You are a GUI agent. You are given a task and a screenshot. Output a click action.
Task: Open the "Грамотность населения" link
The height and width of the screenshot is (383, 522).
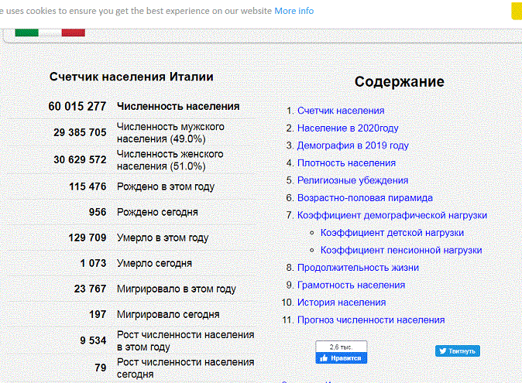pos(351,285)
